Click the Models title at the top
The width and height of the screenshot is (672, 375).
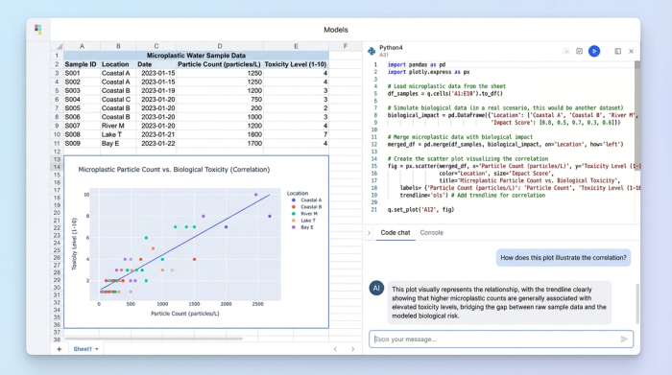[336, 30]
